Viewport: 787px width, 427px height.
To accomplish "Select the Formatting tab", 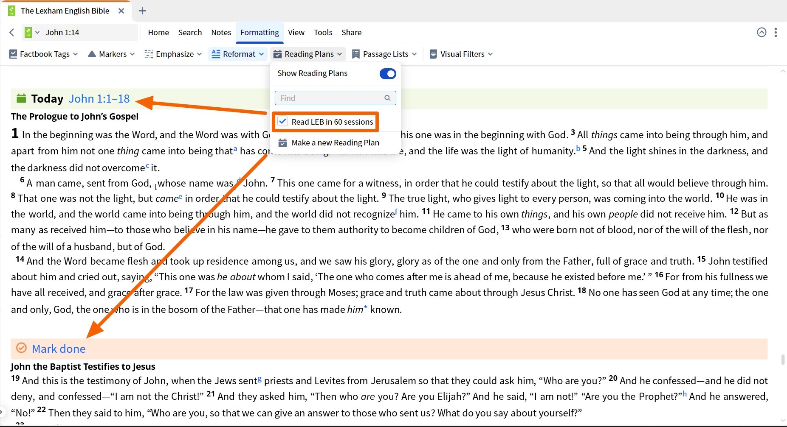I will coord(260,32).
